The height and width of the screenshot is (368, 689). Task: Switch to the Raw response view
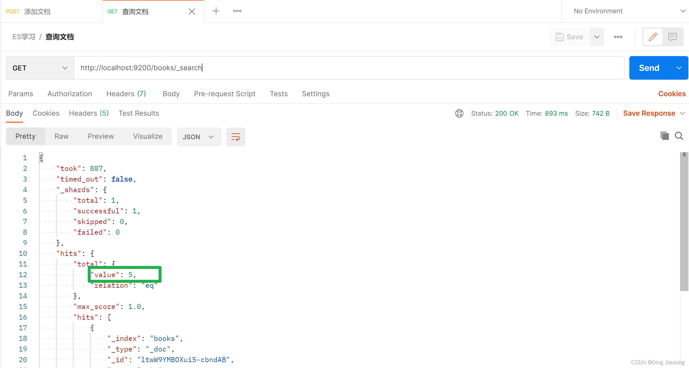(61, 136)
